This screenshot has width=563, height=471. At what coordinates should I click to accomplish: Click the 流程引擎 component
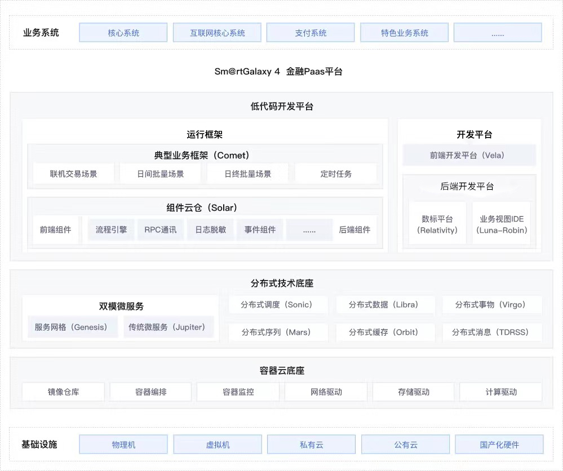point(110,229)
